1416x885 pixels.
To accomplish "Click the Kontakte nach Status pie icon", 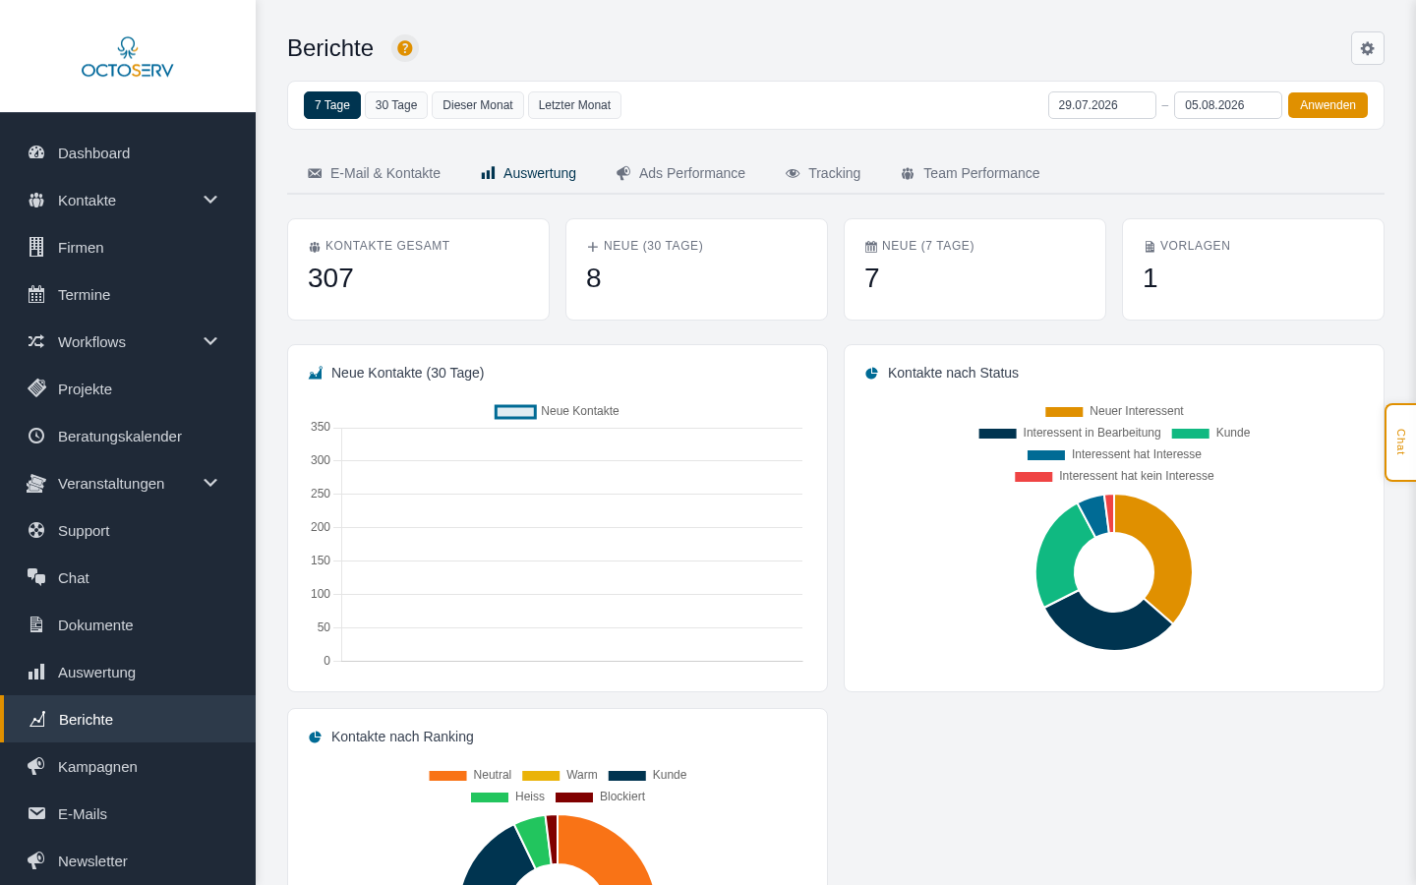I will [x=871, y=373].
